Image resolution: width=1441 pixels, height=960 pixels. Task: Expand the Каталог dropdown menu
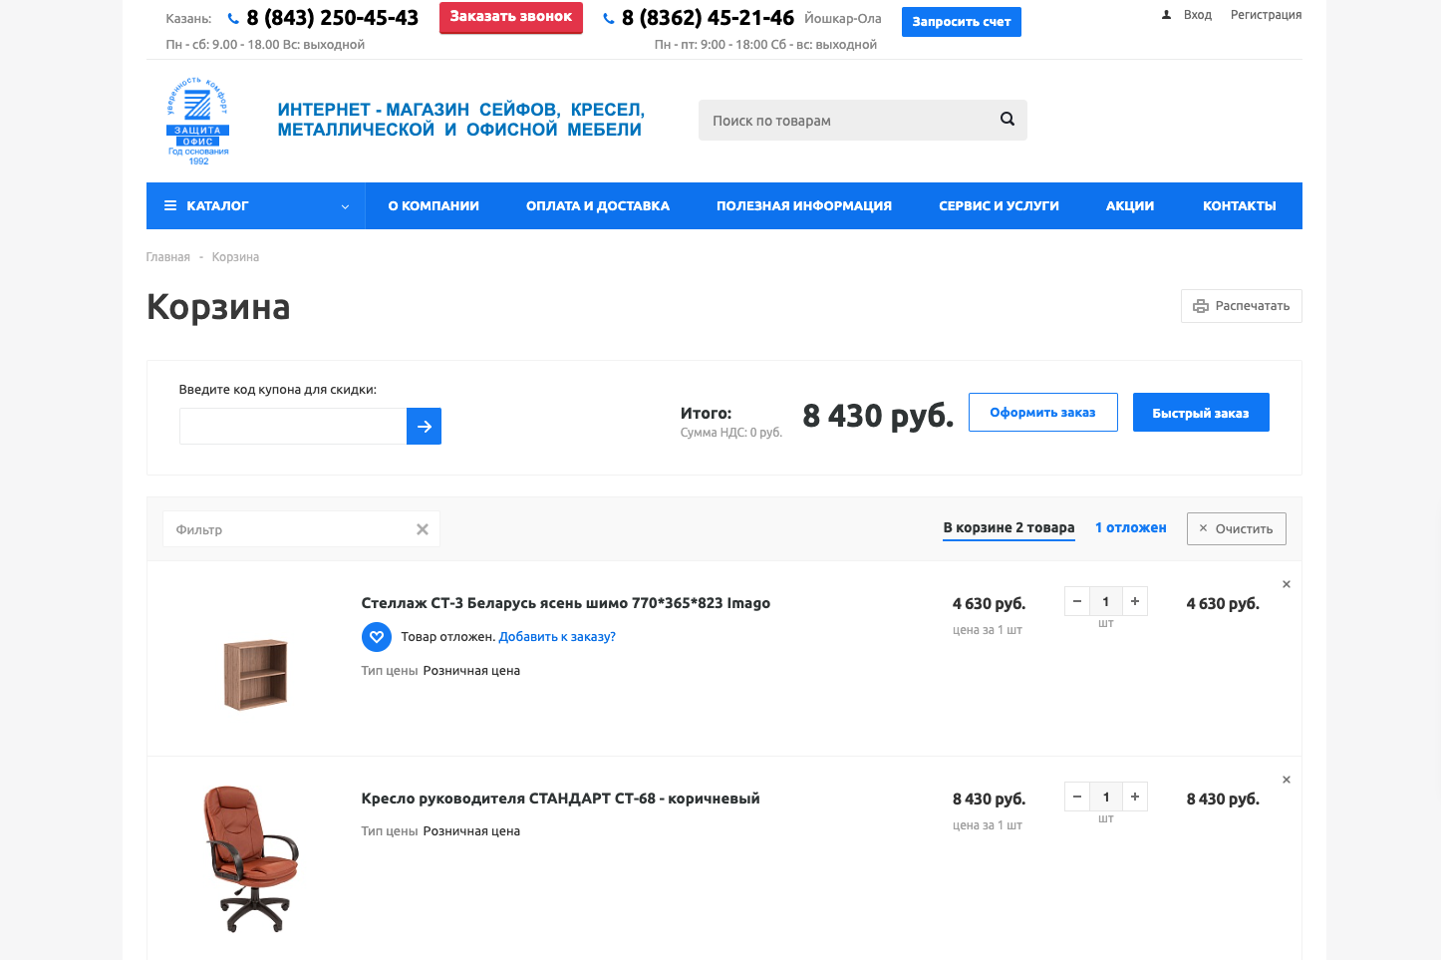coord(256,205)
